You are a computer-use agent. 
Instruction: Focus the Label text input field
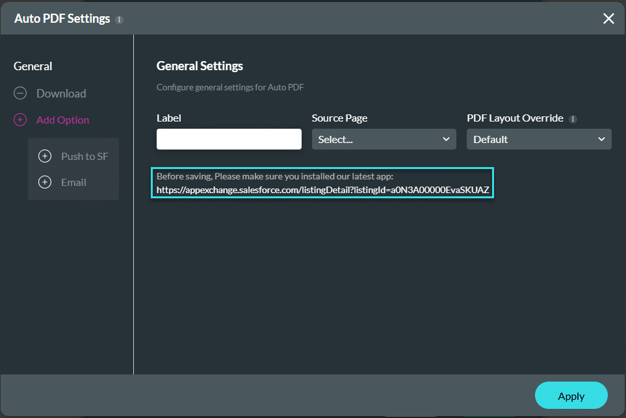(229, 139)
